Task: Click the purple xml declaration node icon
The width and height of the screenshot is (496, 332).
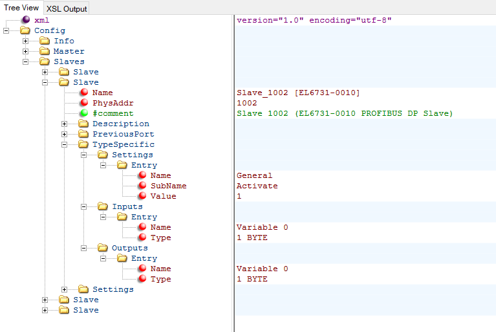Action: click(25, 20)
